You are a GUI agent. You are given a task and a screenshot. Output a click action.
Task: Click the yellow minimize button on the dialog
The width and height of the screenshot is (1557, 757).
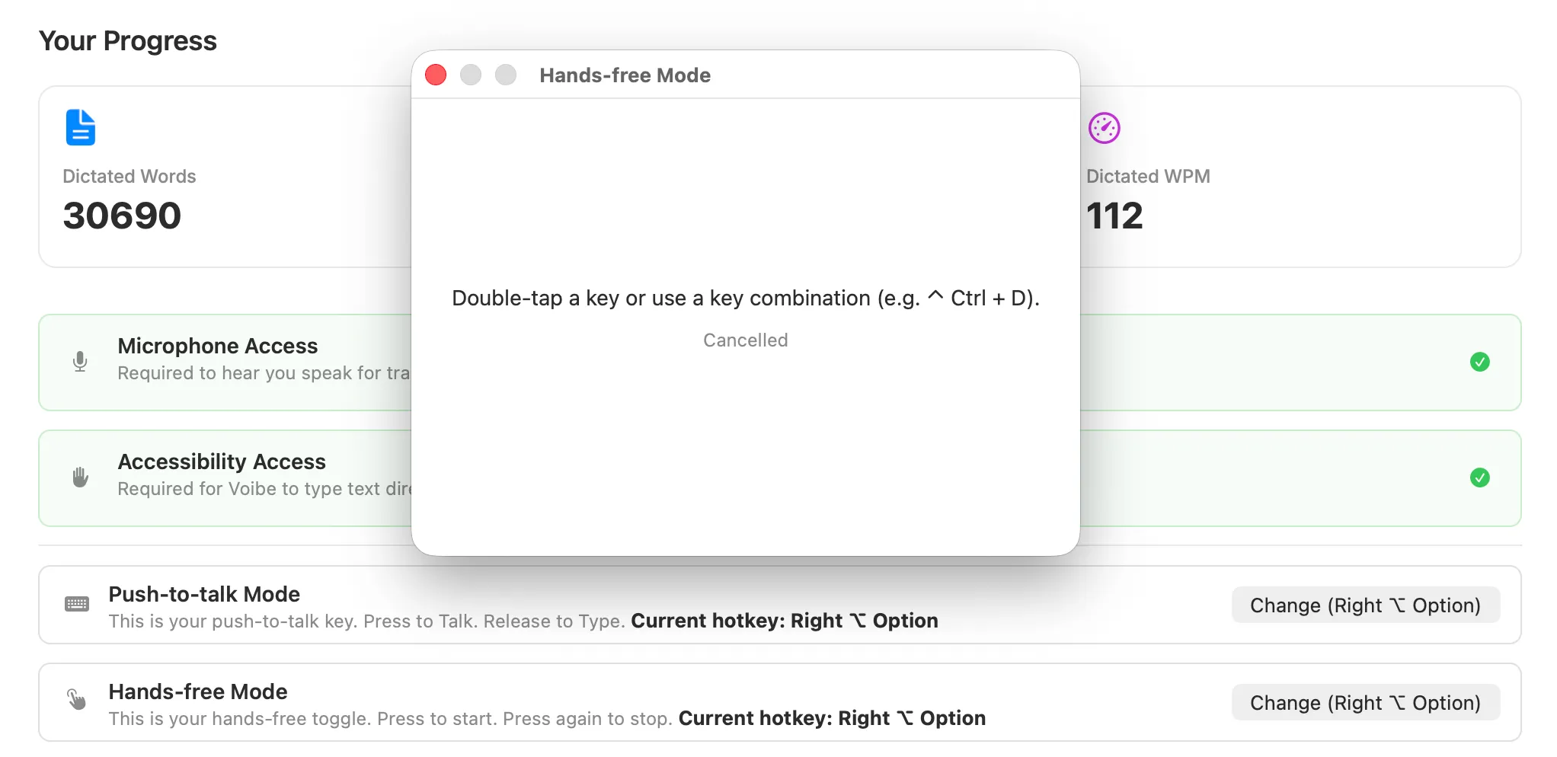(x=470, y=75)
